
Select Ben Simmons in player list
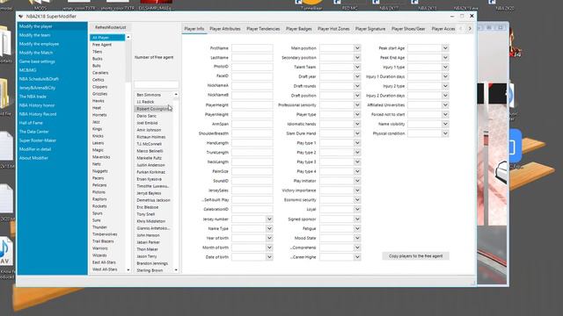coord(149,95)
